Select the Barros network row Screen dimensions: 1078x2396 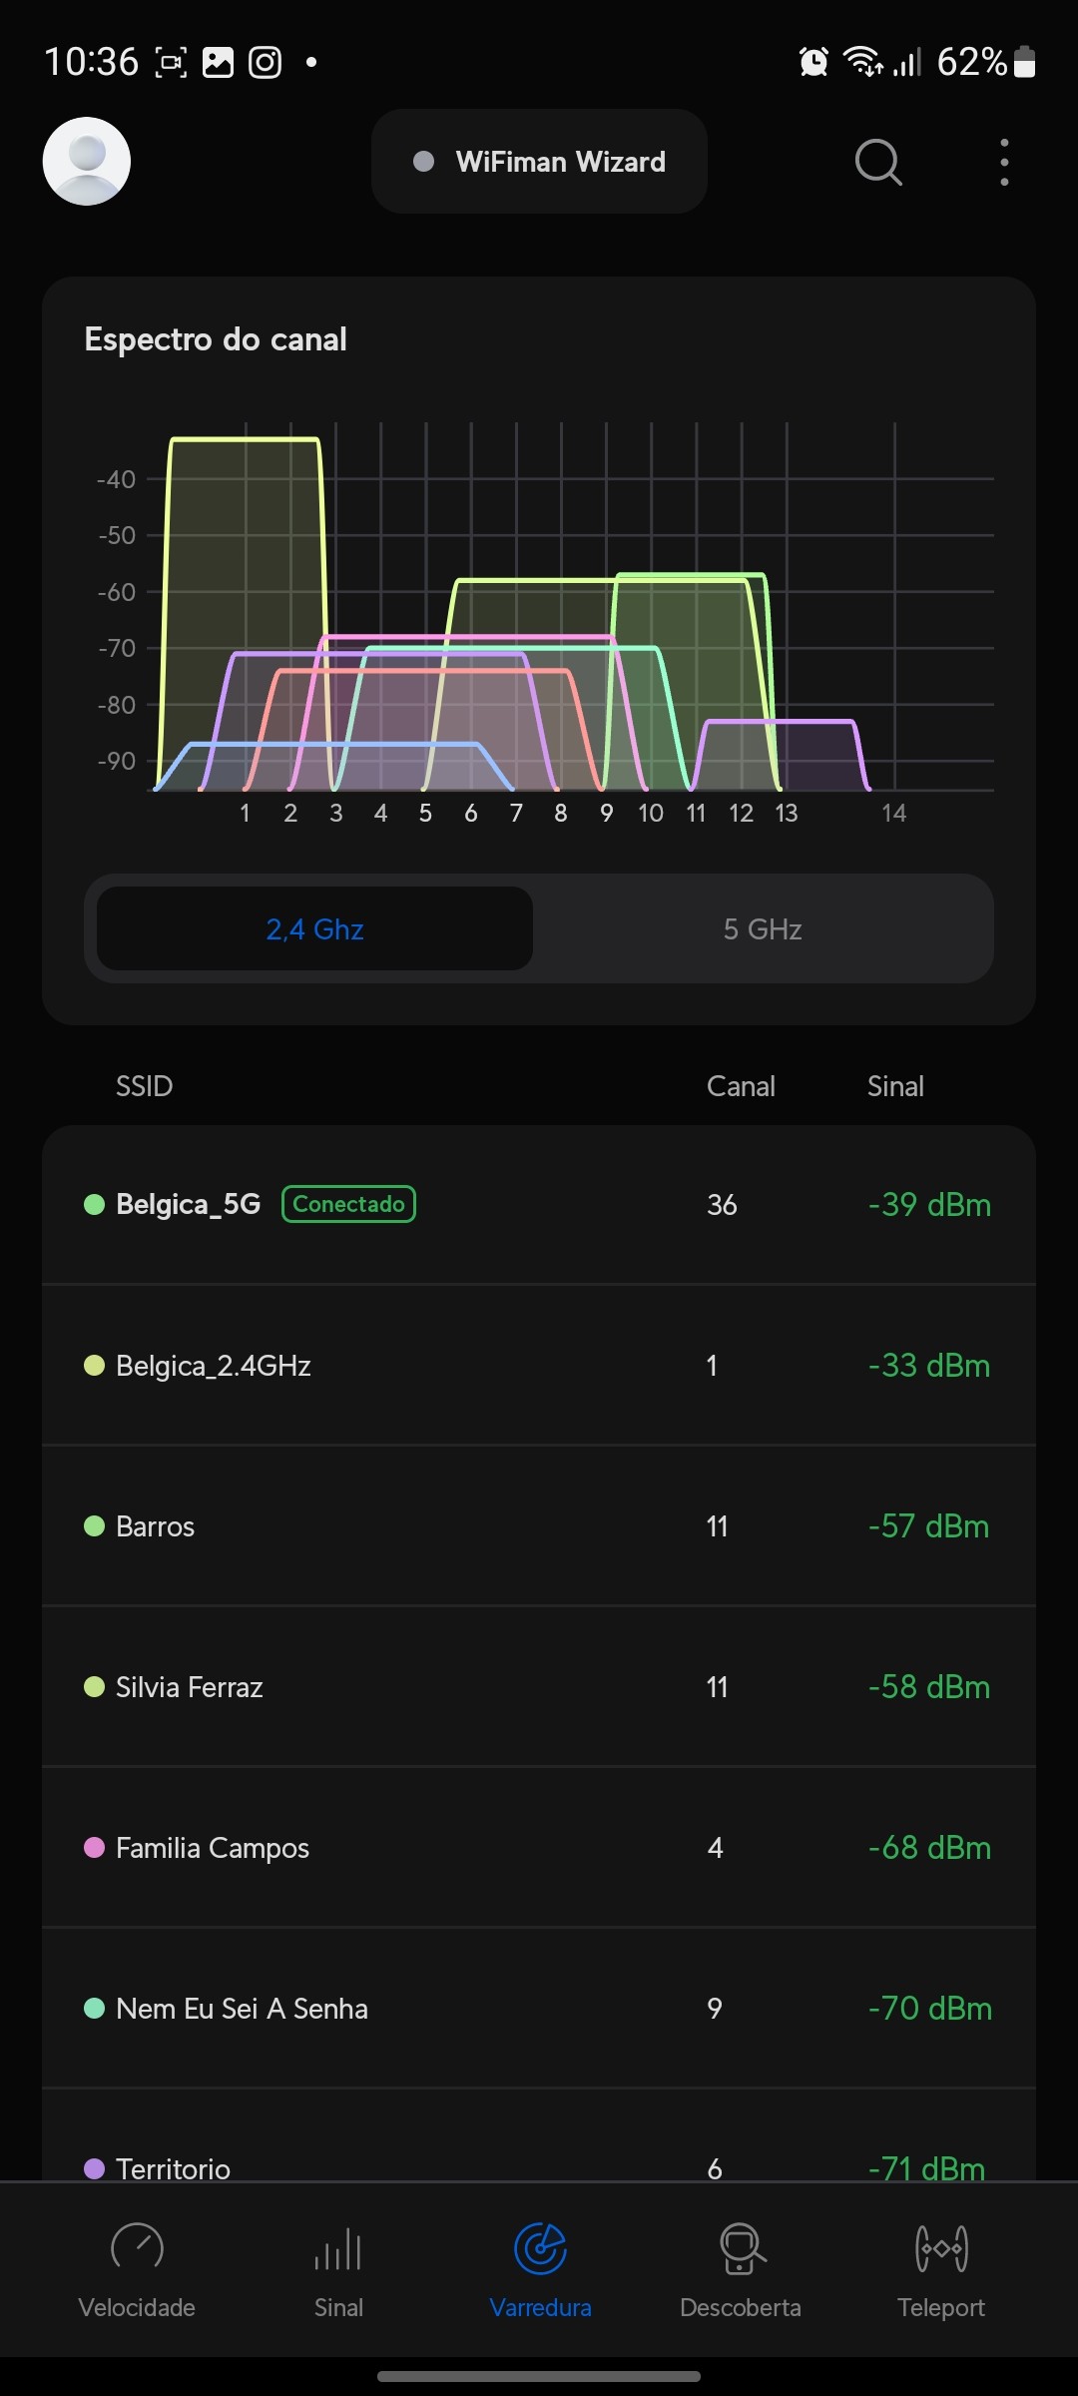[x=539, y=1526]
